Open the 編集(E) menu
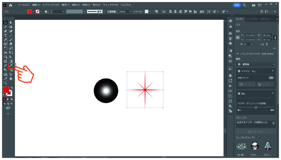281x160 pixels. click(36, 5)
